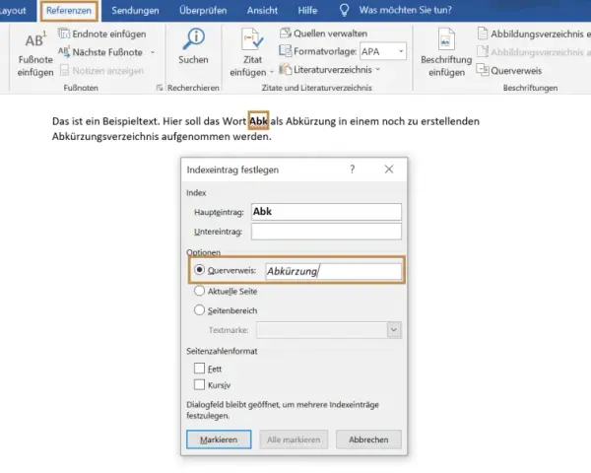Click the word Beispieltext in the document
Screen dimensions: 591x473
pos(131,121)
